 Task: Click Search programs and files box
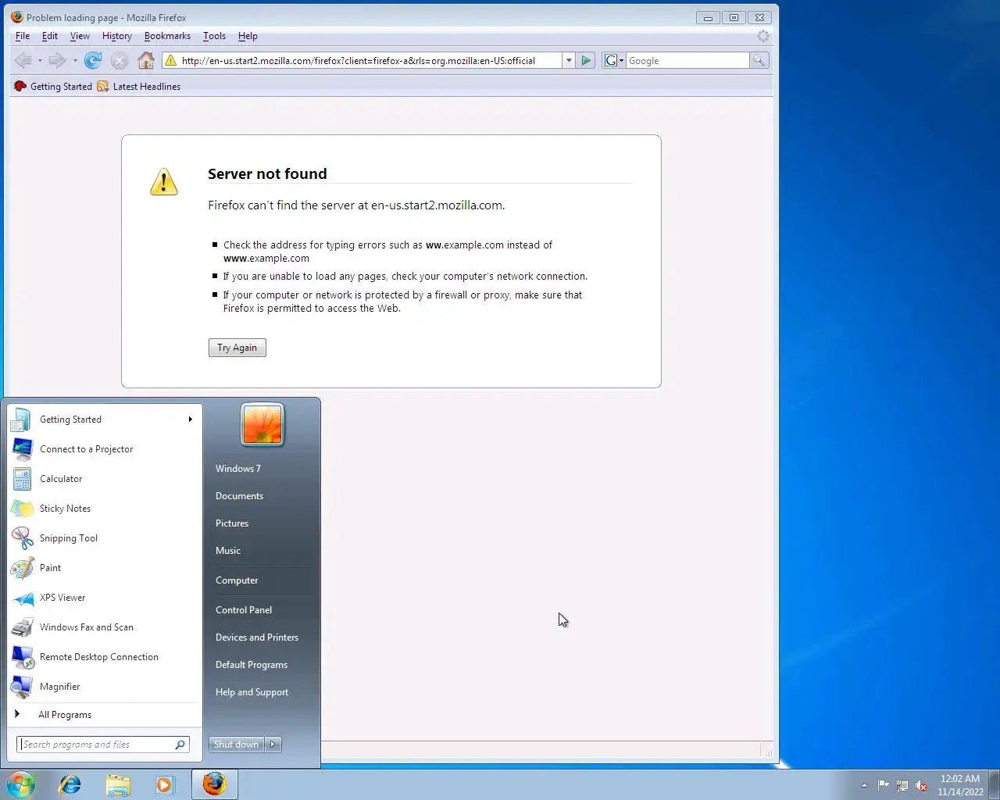[103, 745]
